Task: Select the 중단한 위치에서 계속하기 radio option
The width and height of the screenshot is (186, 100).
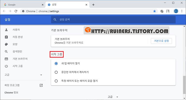Action: tap(56, 72)
